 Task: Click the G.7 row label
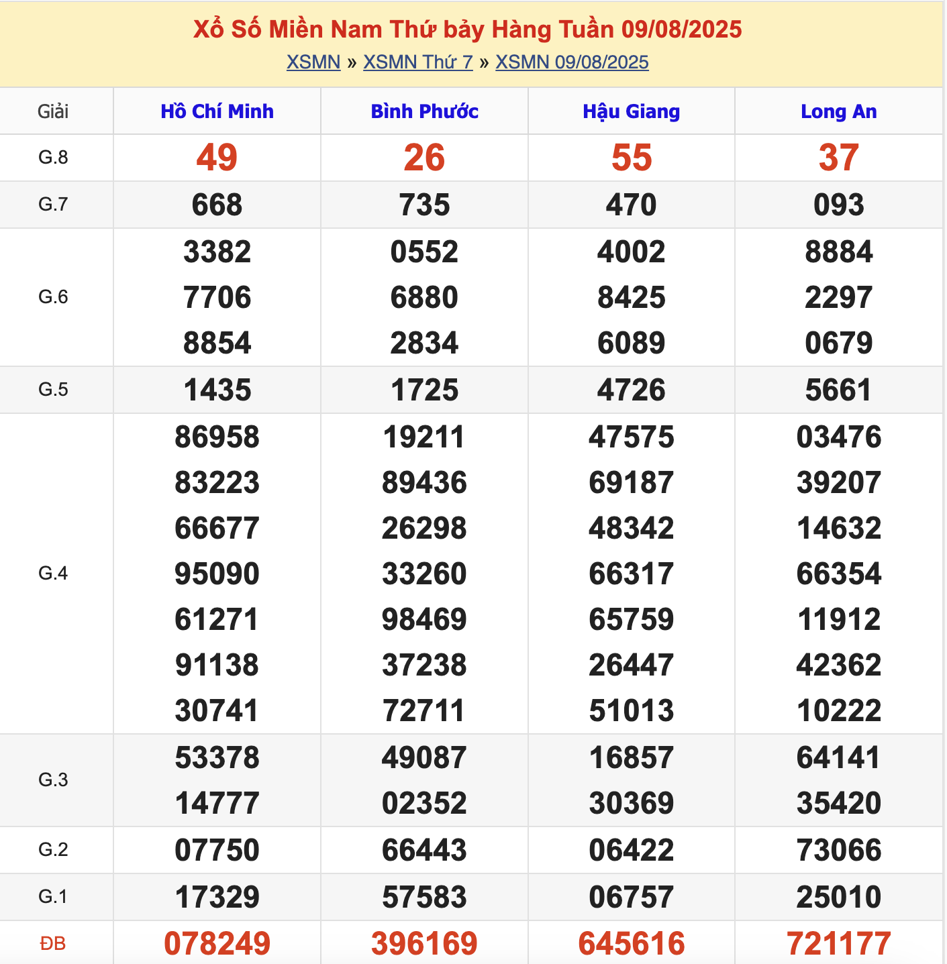(x=53, y=204)
